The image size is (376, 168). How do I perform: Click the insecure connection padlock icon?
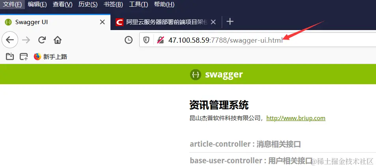coord(160,40)
